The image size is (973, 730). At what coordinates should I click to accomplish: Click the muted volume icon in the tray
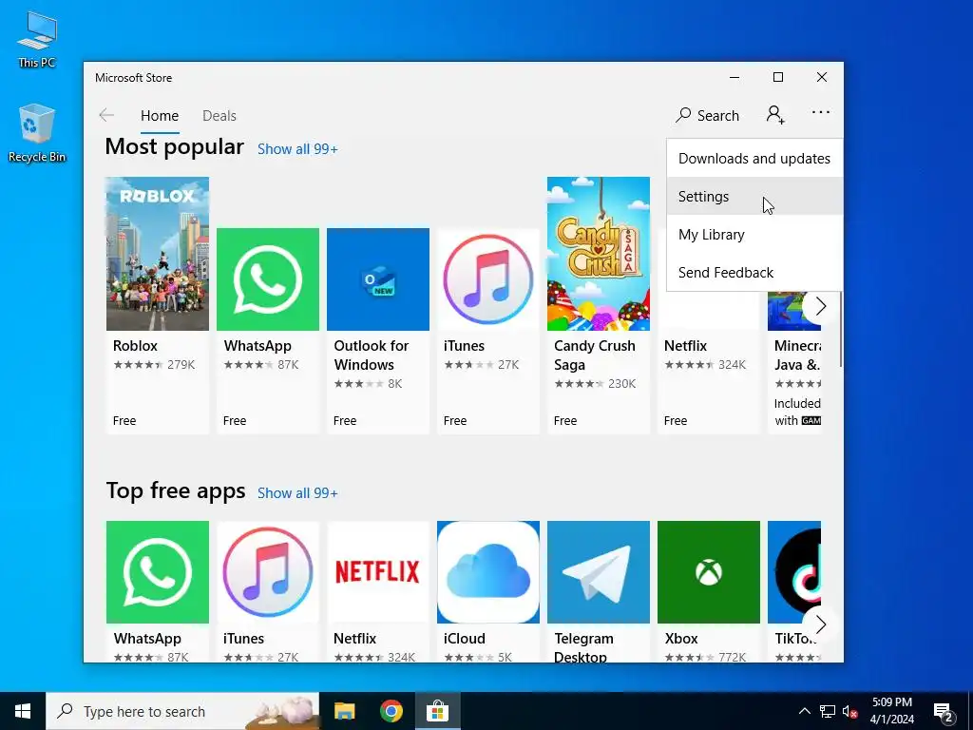click(850, 711)
